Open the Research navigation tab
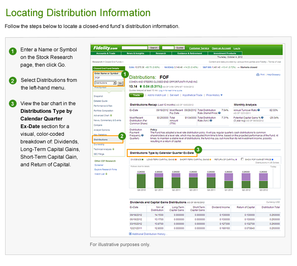The width and height of the screenshot is (297, 266). (x=161, y=53)
